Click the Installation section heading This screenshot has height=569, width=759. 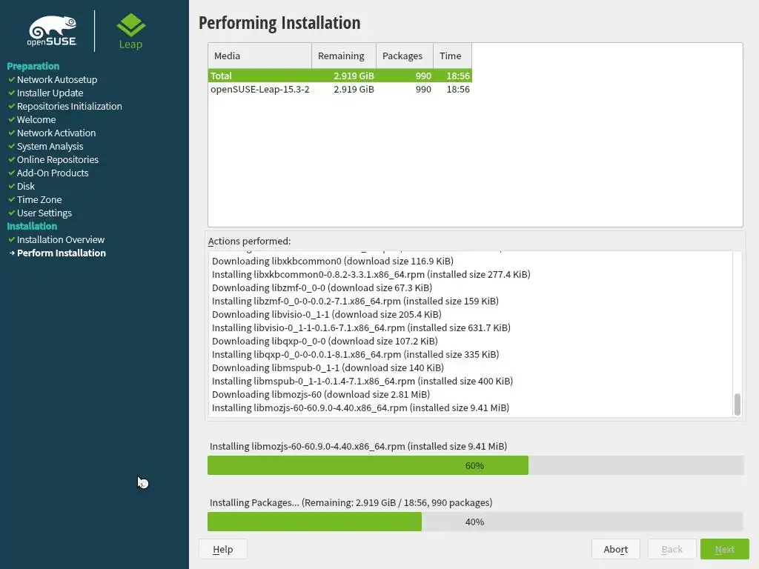[32, 226]
